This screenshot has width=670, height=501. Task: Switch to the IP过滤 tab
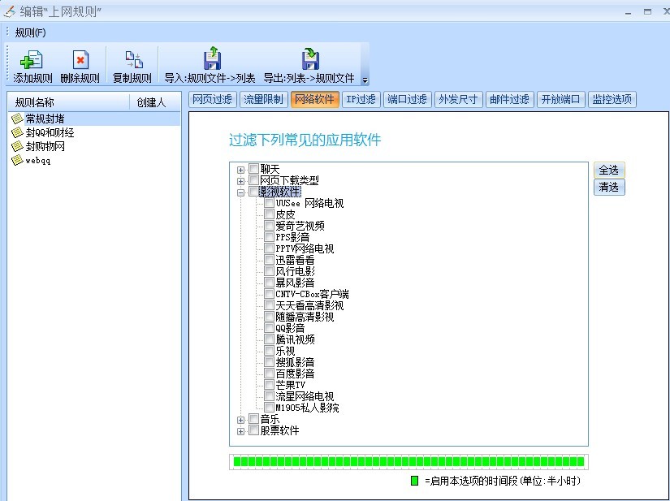pyautogui.click(x=361, y=100)
